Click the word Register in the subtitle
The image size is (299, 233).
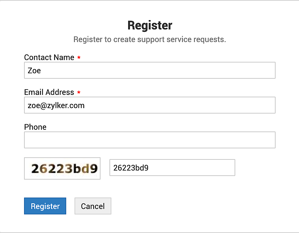88,39
